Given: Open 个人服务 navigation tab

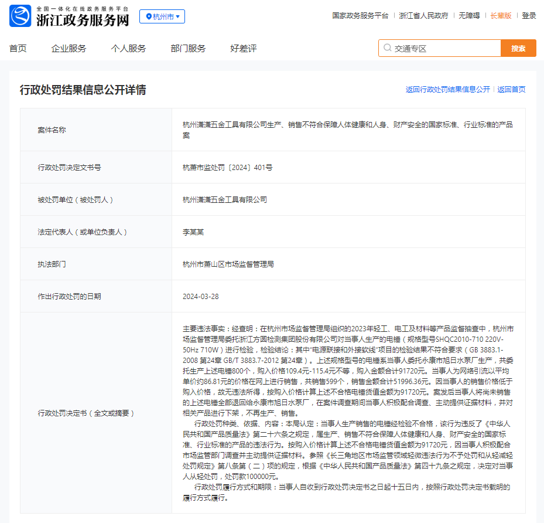Looking at the screenshot, I should click(x=128, y=48).
